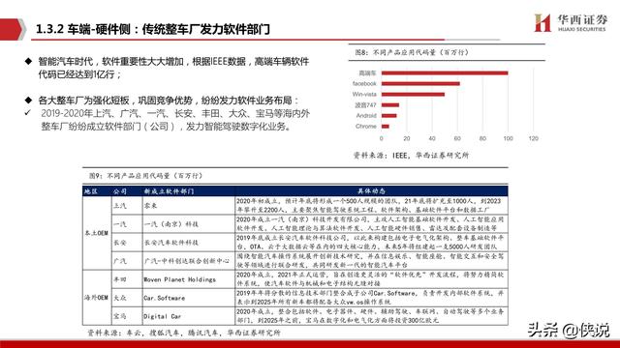The height and width of the screenshot is (348, 620).
Task: Select the facebook bar in the chart
Action: (x=420, y=84)
